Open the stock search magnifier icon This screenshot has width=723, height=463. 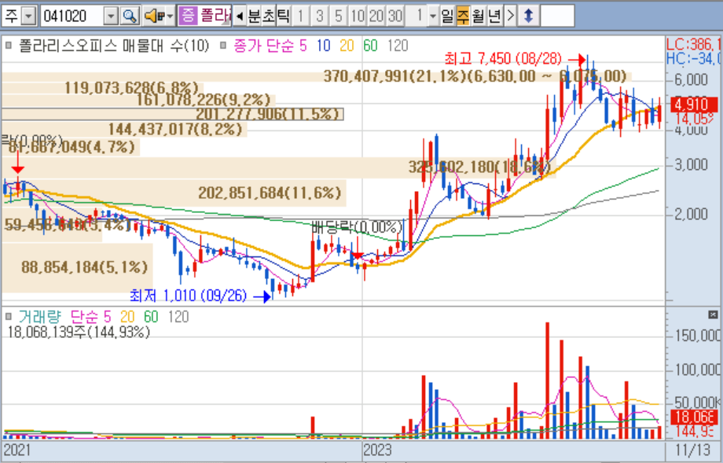[x=130, y=17]
